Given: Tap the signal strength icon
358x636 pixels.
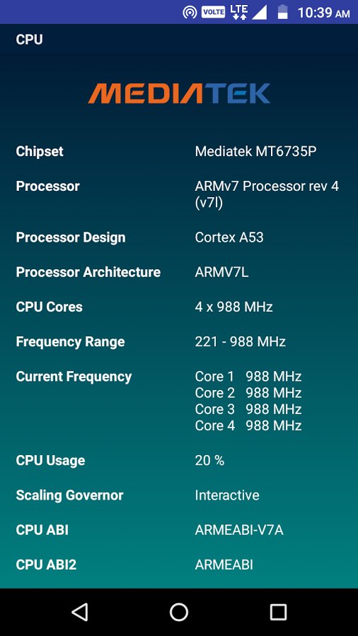Looking at the screenshot, I should coord(260,12).
